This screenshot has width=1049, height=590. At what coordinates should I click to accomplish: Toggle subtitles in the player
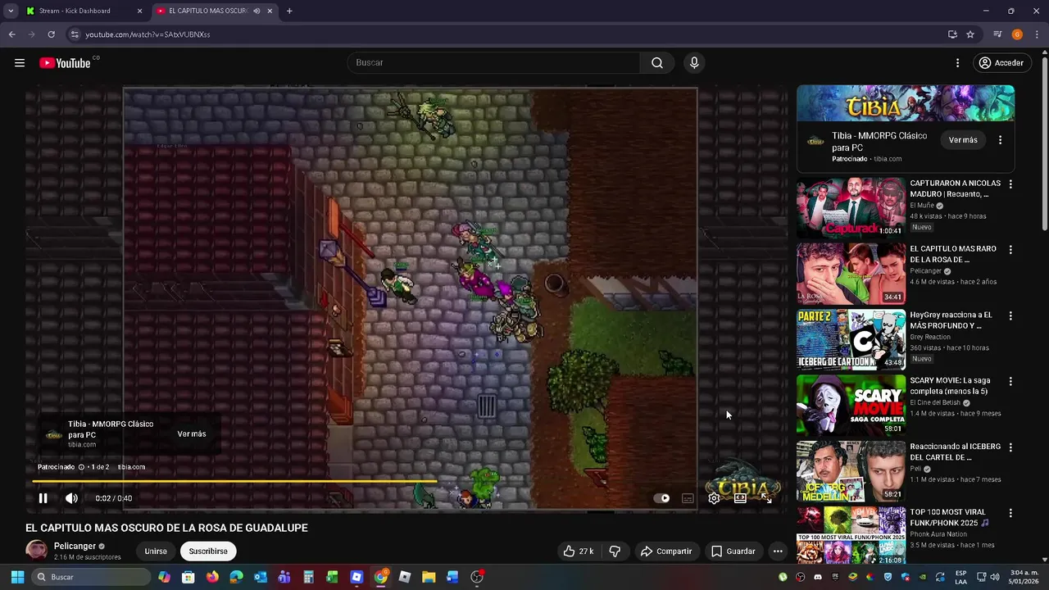click(688, 498)
